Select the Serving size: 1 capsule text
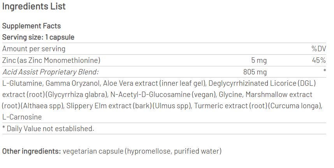334x168 pixels. pyautogui.click(x=38, y=37)
